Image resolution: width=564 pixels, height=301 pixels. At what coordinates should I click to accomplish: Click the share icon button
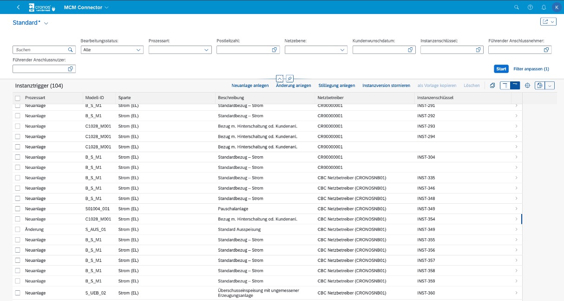(x=545, y=21)
